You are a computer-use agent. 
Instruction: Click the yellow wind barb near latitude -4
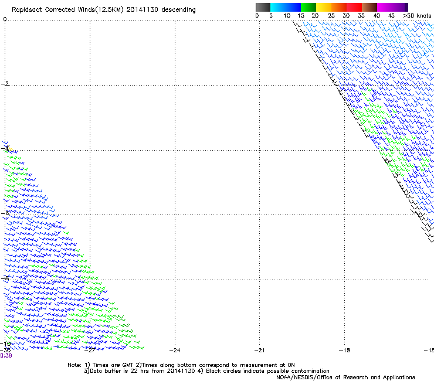tap(10, 148)
